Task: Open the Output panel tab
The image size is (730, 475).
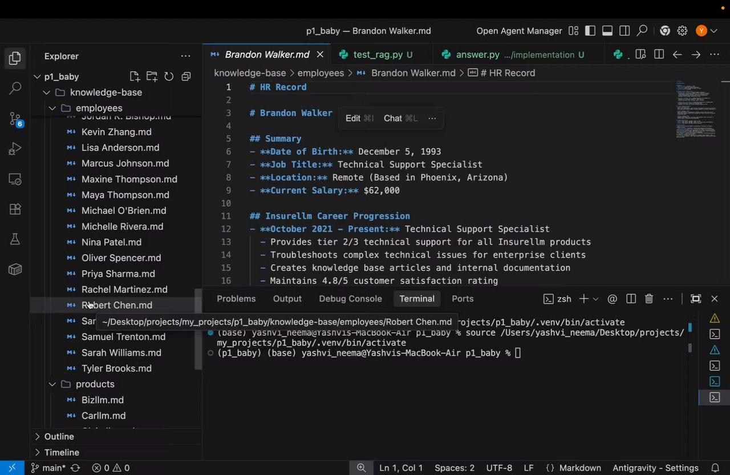Action: pos(287,299)
